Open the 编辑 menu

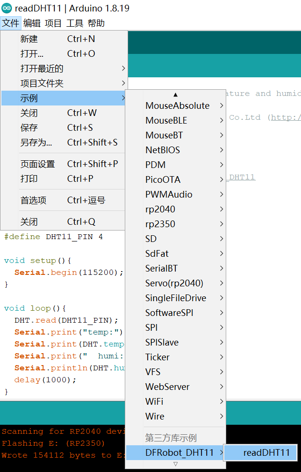pos(32,23)
